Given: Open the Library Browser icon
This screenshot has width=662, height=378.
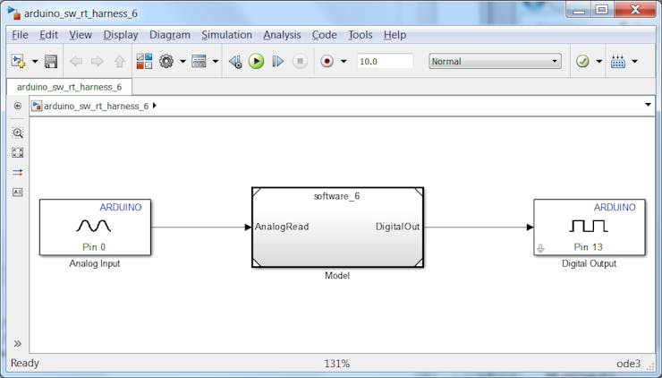Looking at the screenshot, I should click(144, 62).
